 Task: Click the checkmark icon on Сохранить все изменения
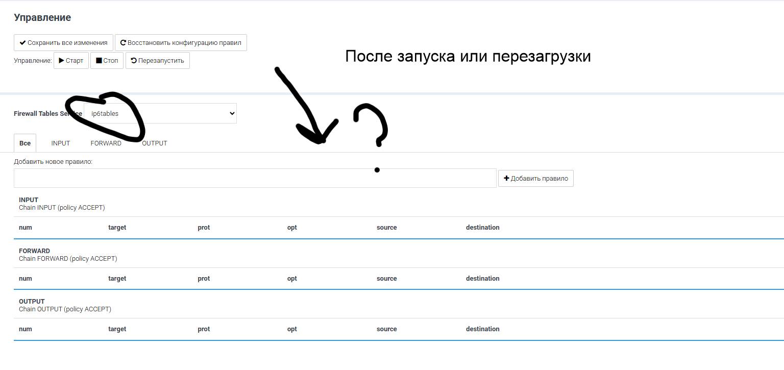pyautogui.click(x=22, y=43)
